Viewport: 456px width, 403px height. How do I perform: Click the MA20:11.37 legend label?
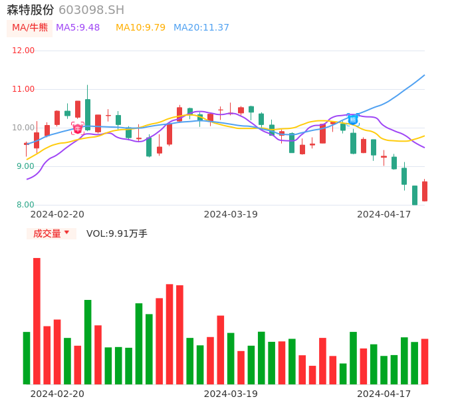[201, 28]
